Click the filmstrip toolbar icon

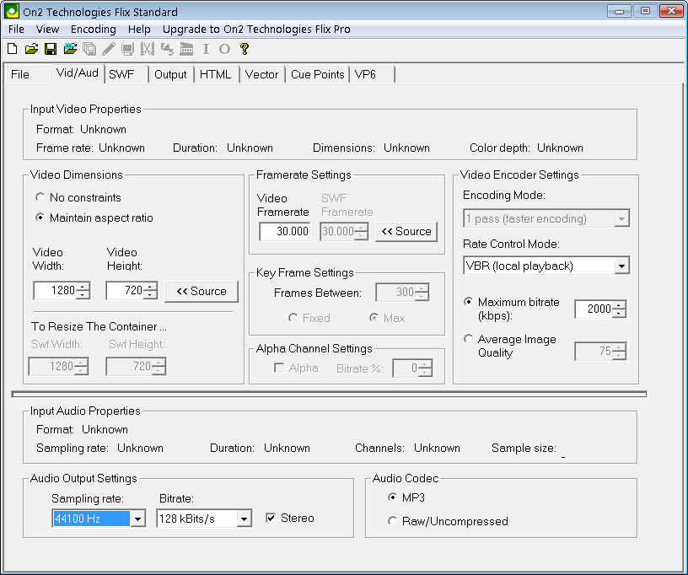coord(148,49)
